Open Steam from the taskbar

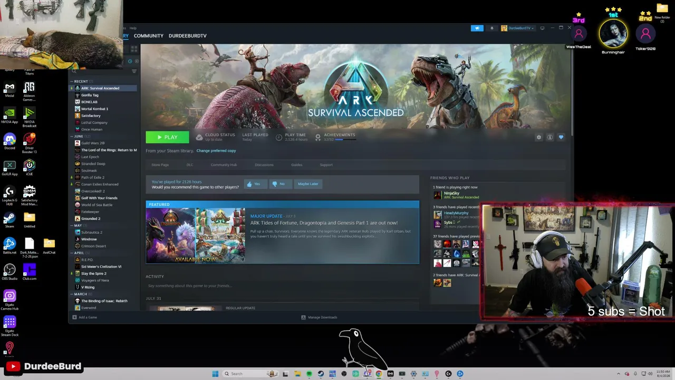pos(321,374)
